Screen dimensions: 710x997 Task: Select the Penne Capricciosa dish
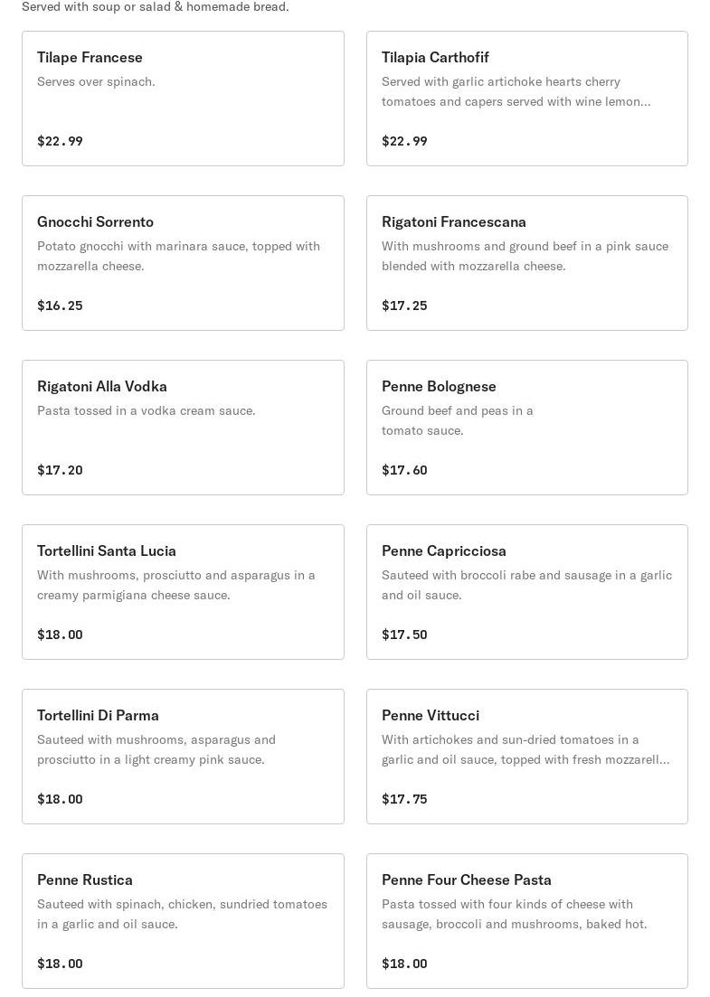pyautogui.click(x=526, y=592)
